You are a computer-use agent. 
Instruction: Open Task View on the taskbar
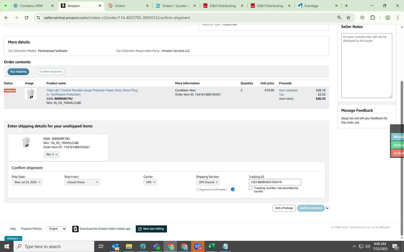pyautogui.click(x=101, y=246)
